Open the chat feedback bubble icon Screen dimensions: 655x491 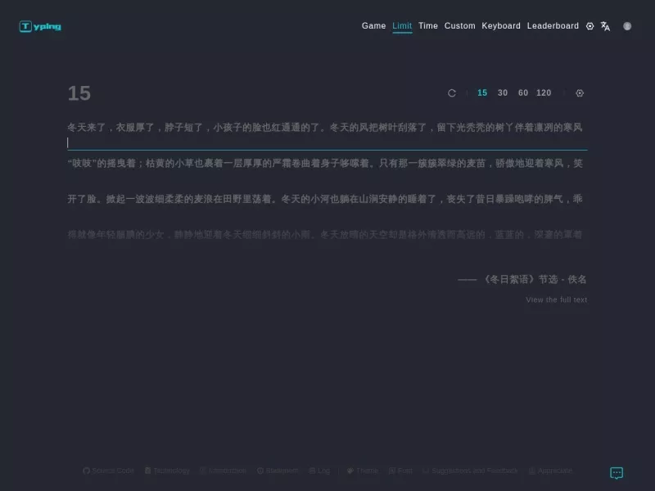[x=617, y=473]
